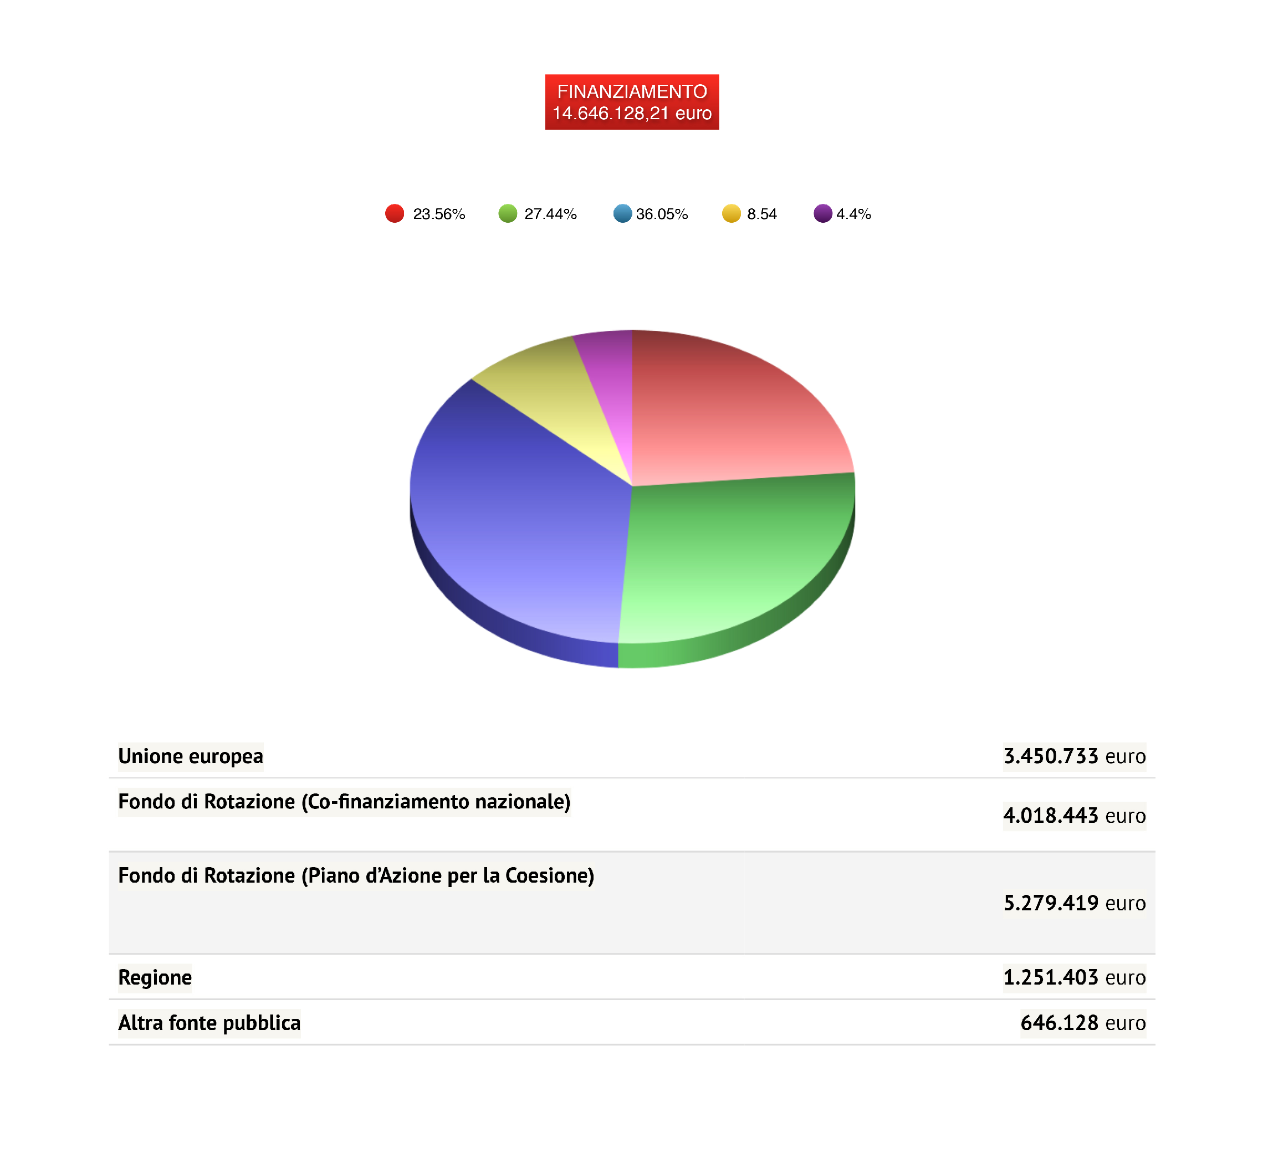Click the Altra fonte pubblica label

tap(209, 1024)
